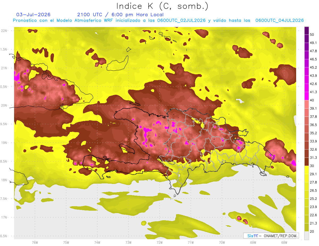
Task: Click the '75W' longitude axis label
Action: point(66,243)
